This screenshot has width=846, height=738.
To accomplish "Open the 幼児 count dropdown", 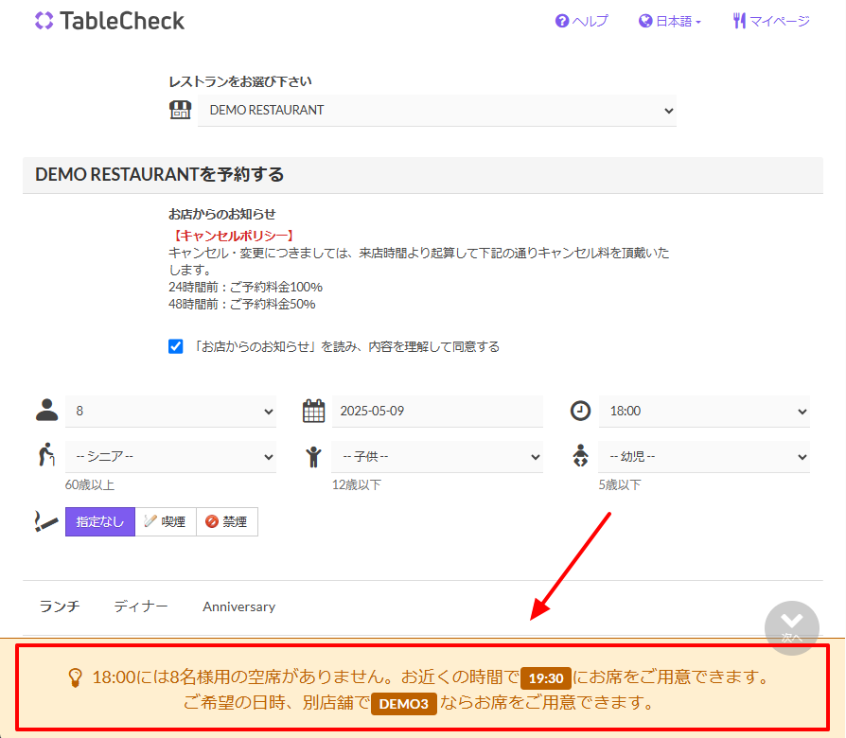I will pos(704,457).
